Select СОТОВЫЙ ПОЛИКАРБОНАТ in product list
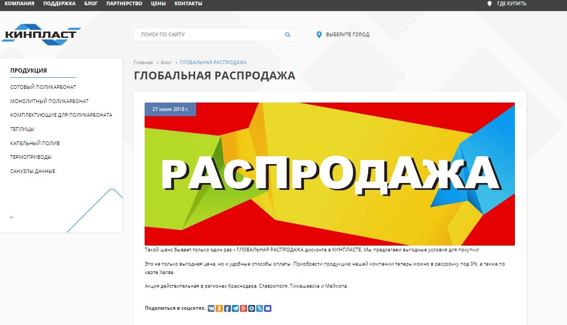Image resolution: width=567 pixels, height=325 pixels. (43, 87)
